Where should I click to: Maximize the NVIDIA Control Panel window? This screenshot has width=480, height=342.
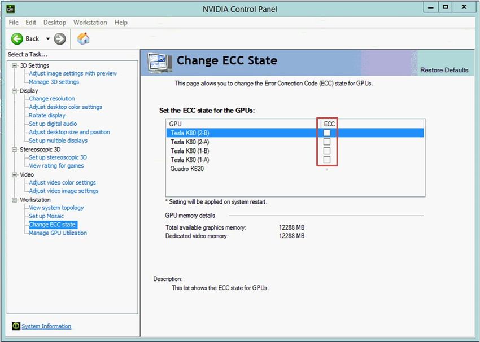click(x=446, y=7)
